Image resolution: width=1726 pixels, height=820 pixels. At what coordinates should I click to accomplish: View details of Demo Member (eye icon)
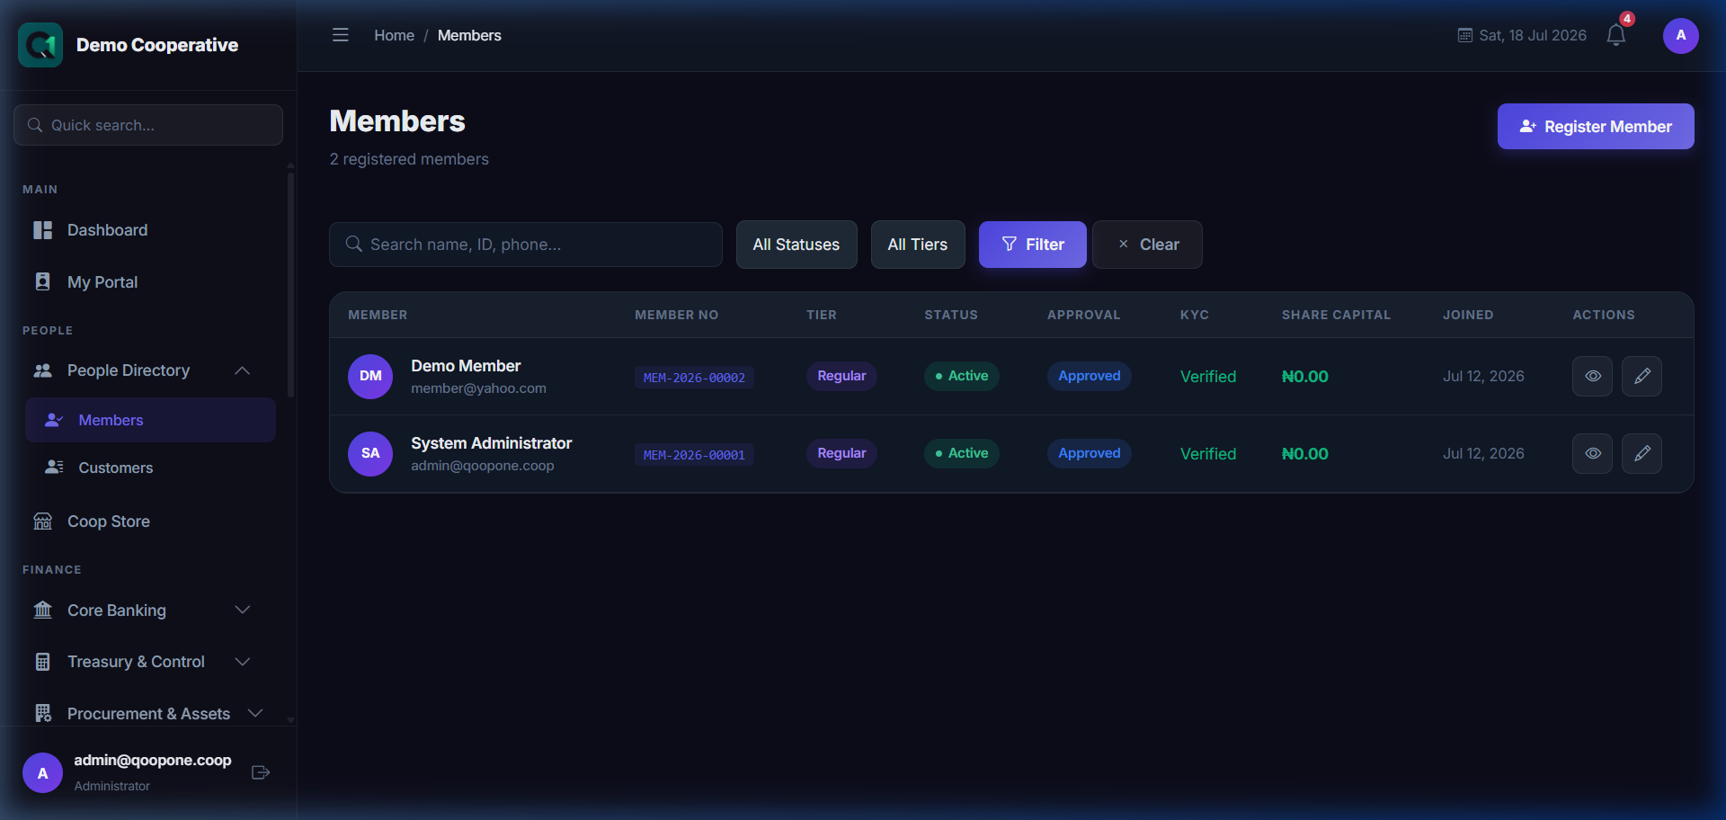coord(1592,376)
